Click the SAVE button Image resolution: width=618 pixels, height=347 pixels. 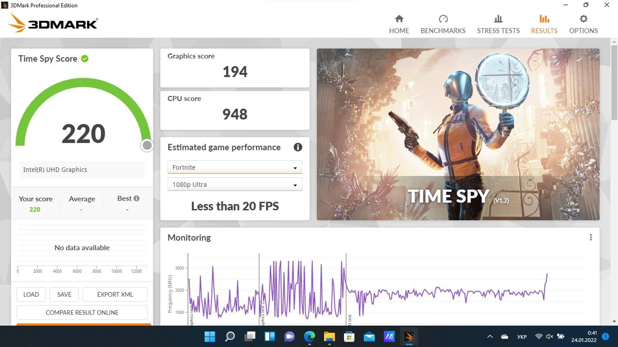pyautogui.click(x=64, y=294)
